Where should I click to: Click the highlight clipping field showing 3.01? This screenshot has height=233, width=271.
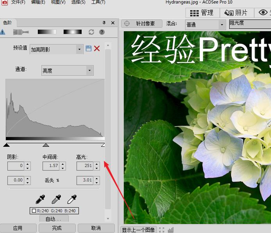click(85, 180)
